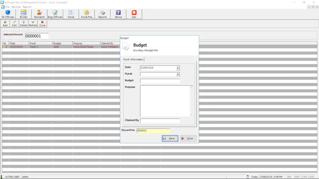Screen dimensions: 319x179
Task: Open the Records menu
Action: 16,7
